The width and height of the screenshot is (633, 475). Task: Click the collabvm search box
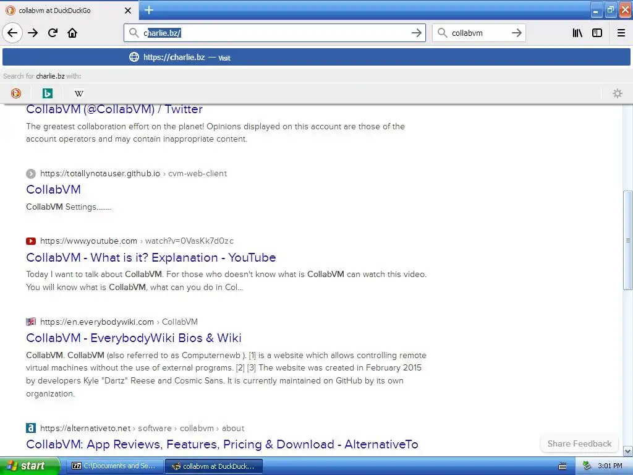[x=478, y=33]
